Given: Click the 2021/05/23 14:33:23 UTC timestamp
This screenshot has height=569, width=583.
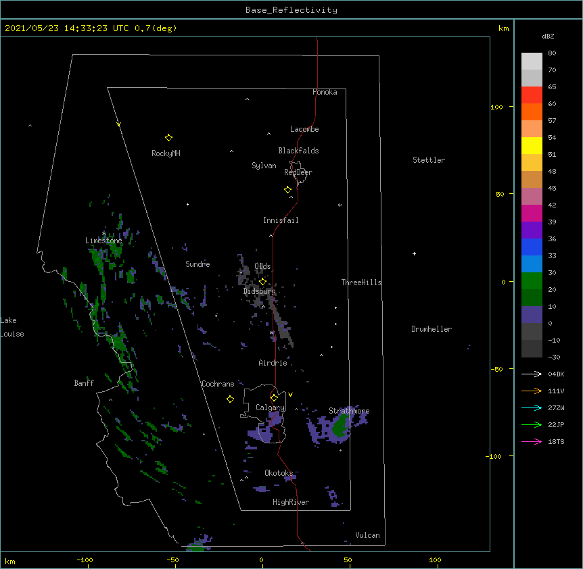Looking at the screenshot, I should [x=67, y=28].
